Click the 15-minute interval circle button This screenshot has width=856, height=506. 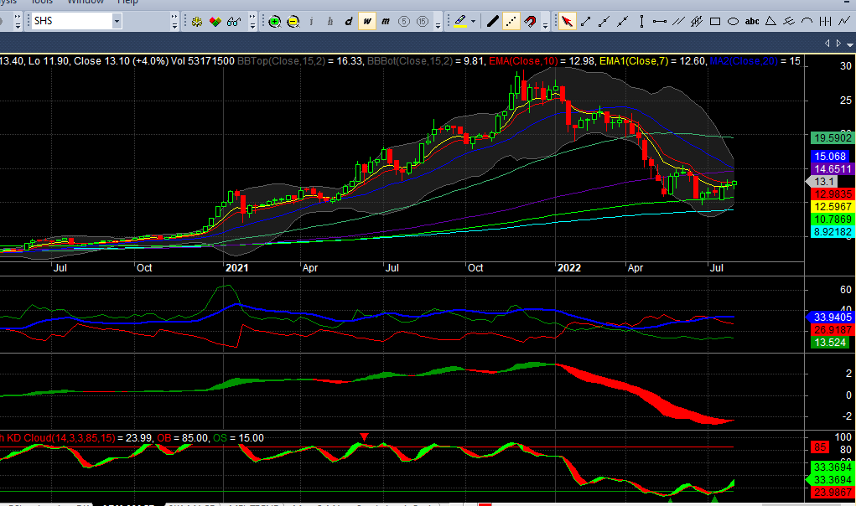point(423,21)
